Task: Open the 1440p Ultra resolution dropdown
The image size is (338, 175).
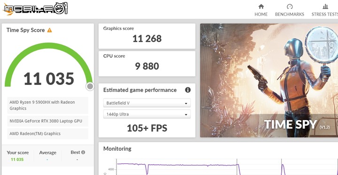Action: (147, 114)
